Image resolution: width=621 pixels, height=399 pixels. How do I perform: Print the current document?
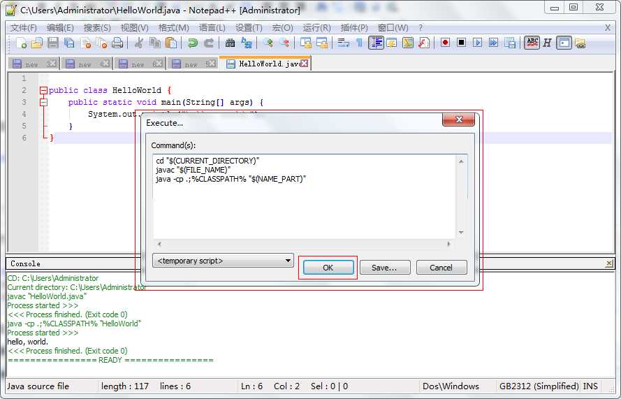117,43
